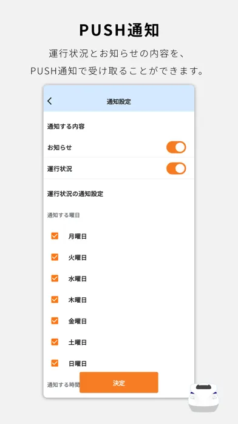Click the 通知する内容 section heading
The height and width of the screenshot is (424, 238).
[x=66, y=126]
